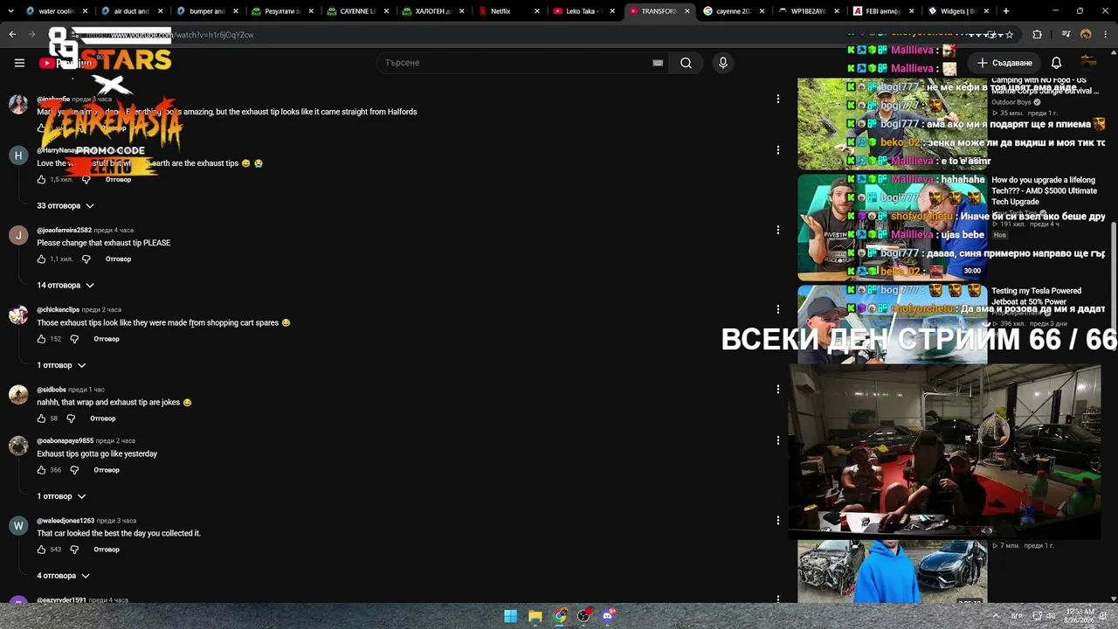Screen dimensions: 1118x629
Task: Open options menu for 'Exhaust tips gotta go' comment
Action: click(777, 440)
